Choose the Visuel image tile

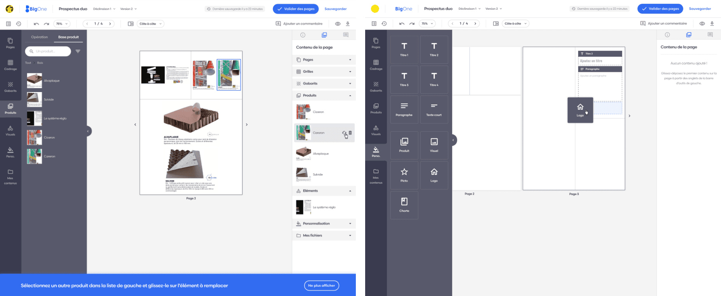click(x=434, y=145)
